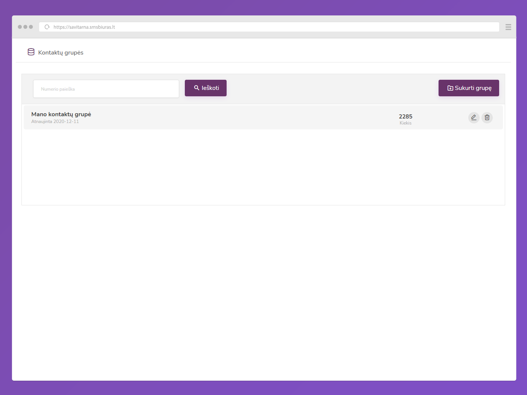
Task: Click the browser window control dots
Action: coord(25,27)
